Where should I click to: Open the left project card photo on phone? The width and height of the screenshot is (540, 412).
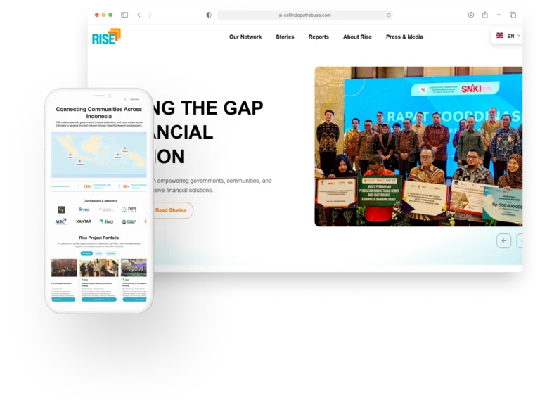pyautogui.click(x=64, y=268)
